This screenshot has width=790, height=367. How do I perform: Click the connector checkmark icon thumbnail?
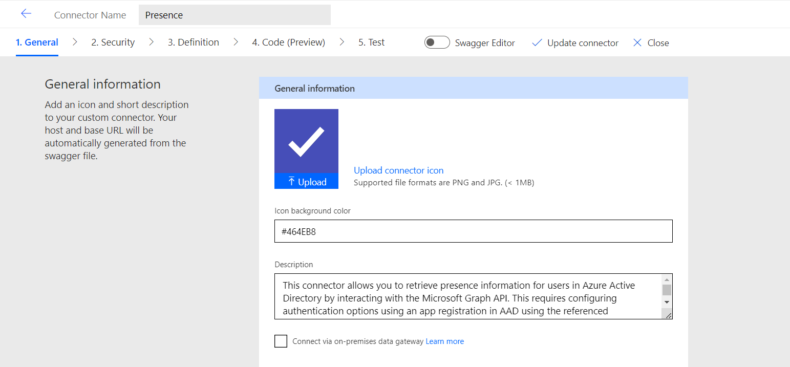[x=306, y=141]
